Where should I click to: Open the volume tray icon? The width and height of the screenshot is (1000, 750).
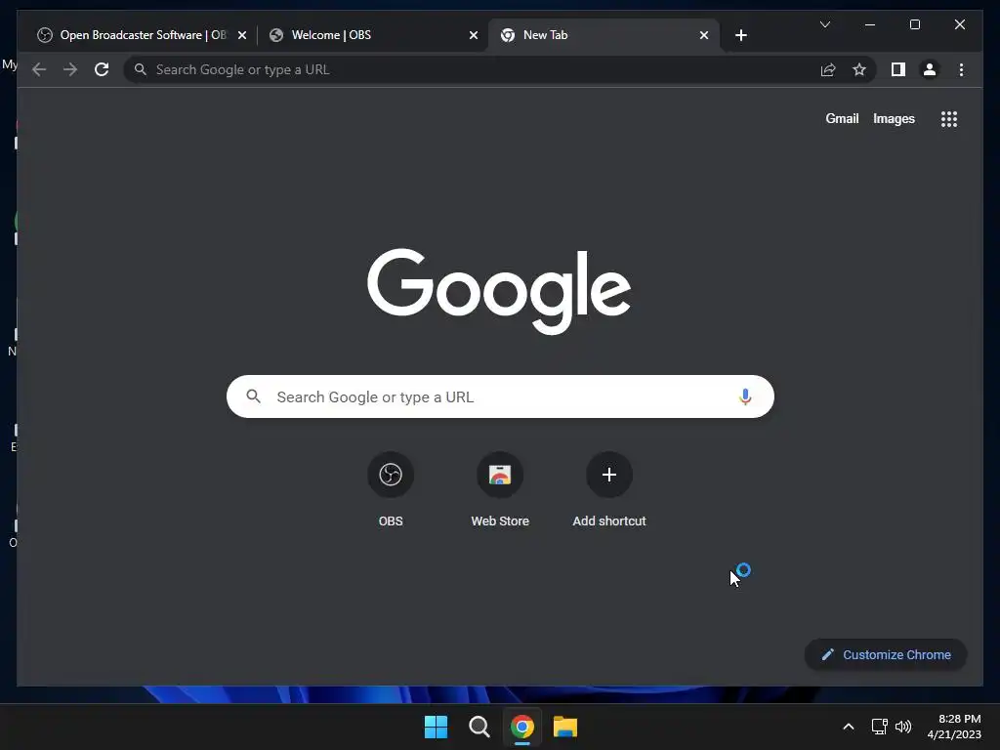click(x=903, y=727)
